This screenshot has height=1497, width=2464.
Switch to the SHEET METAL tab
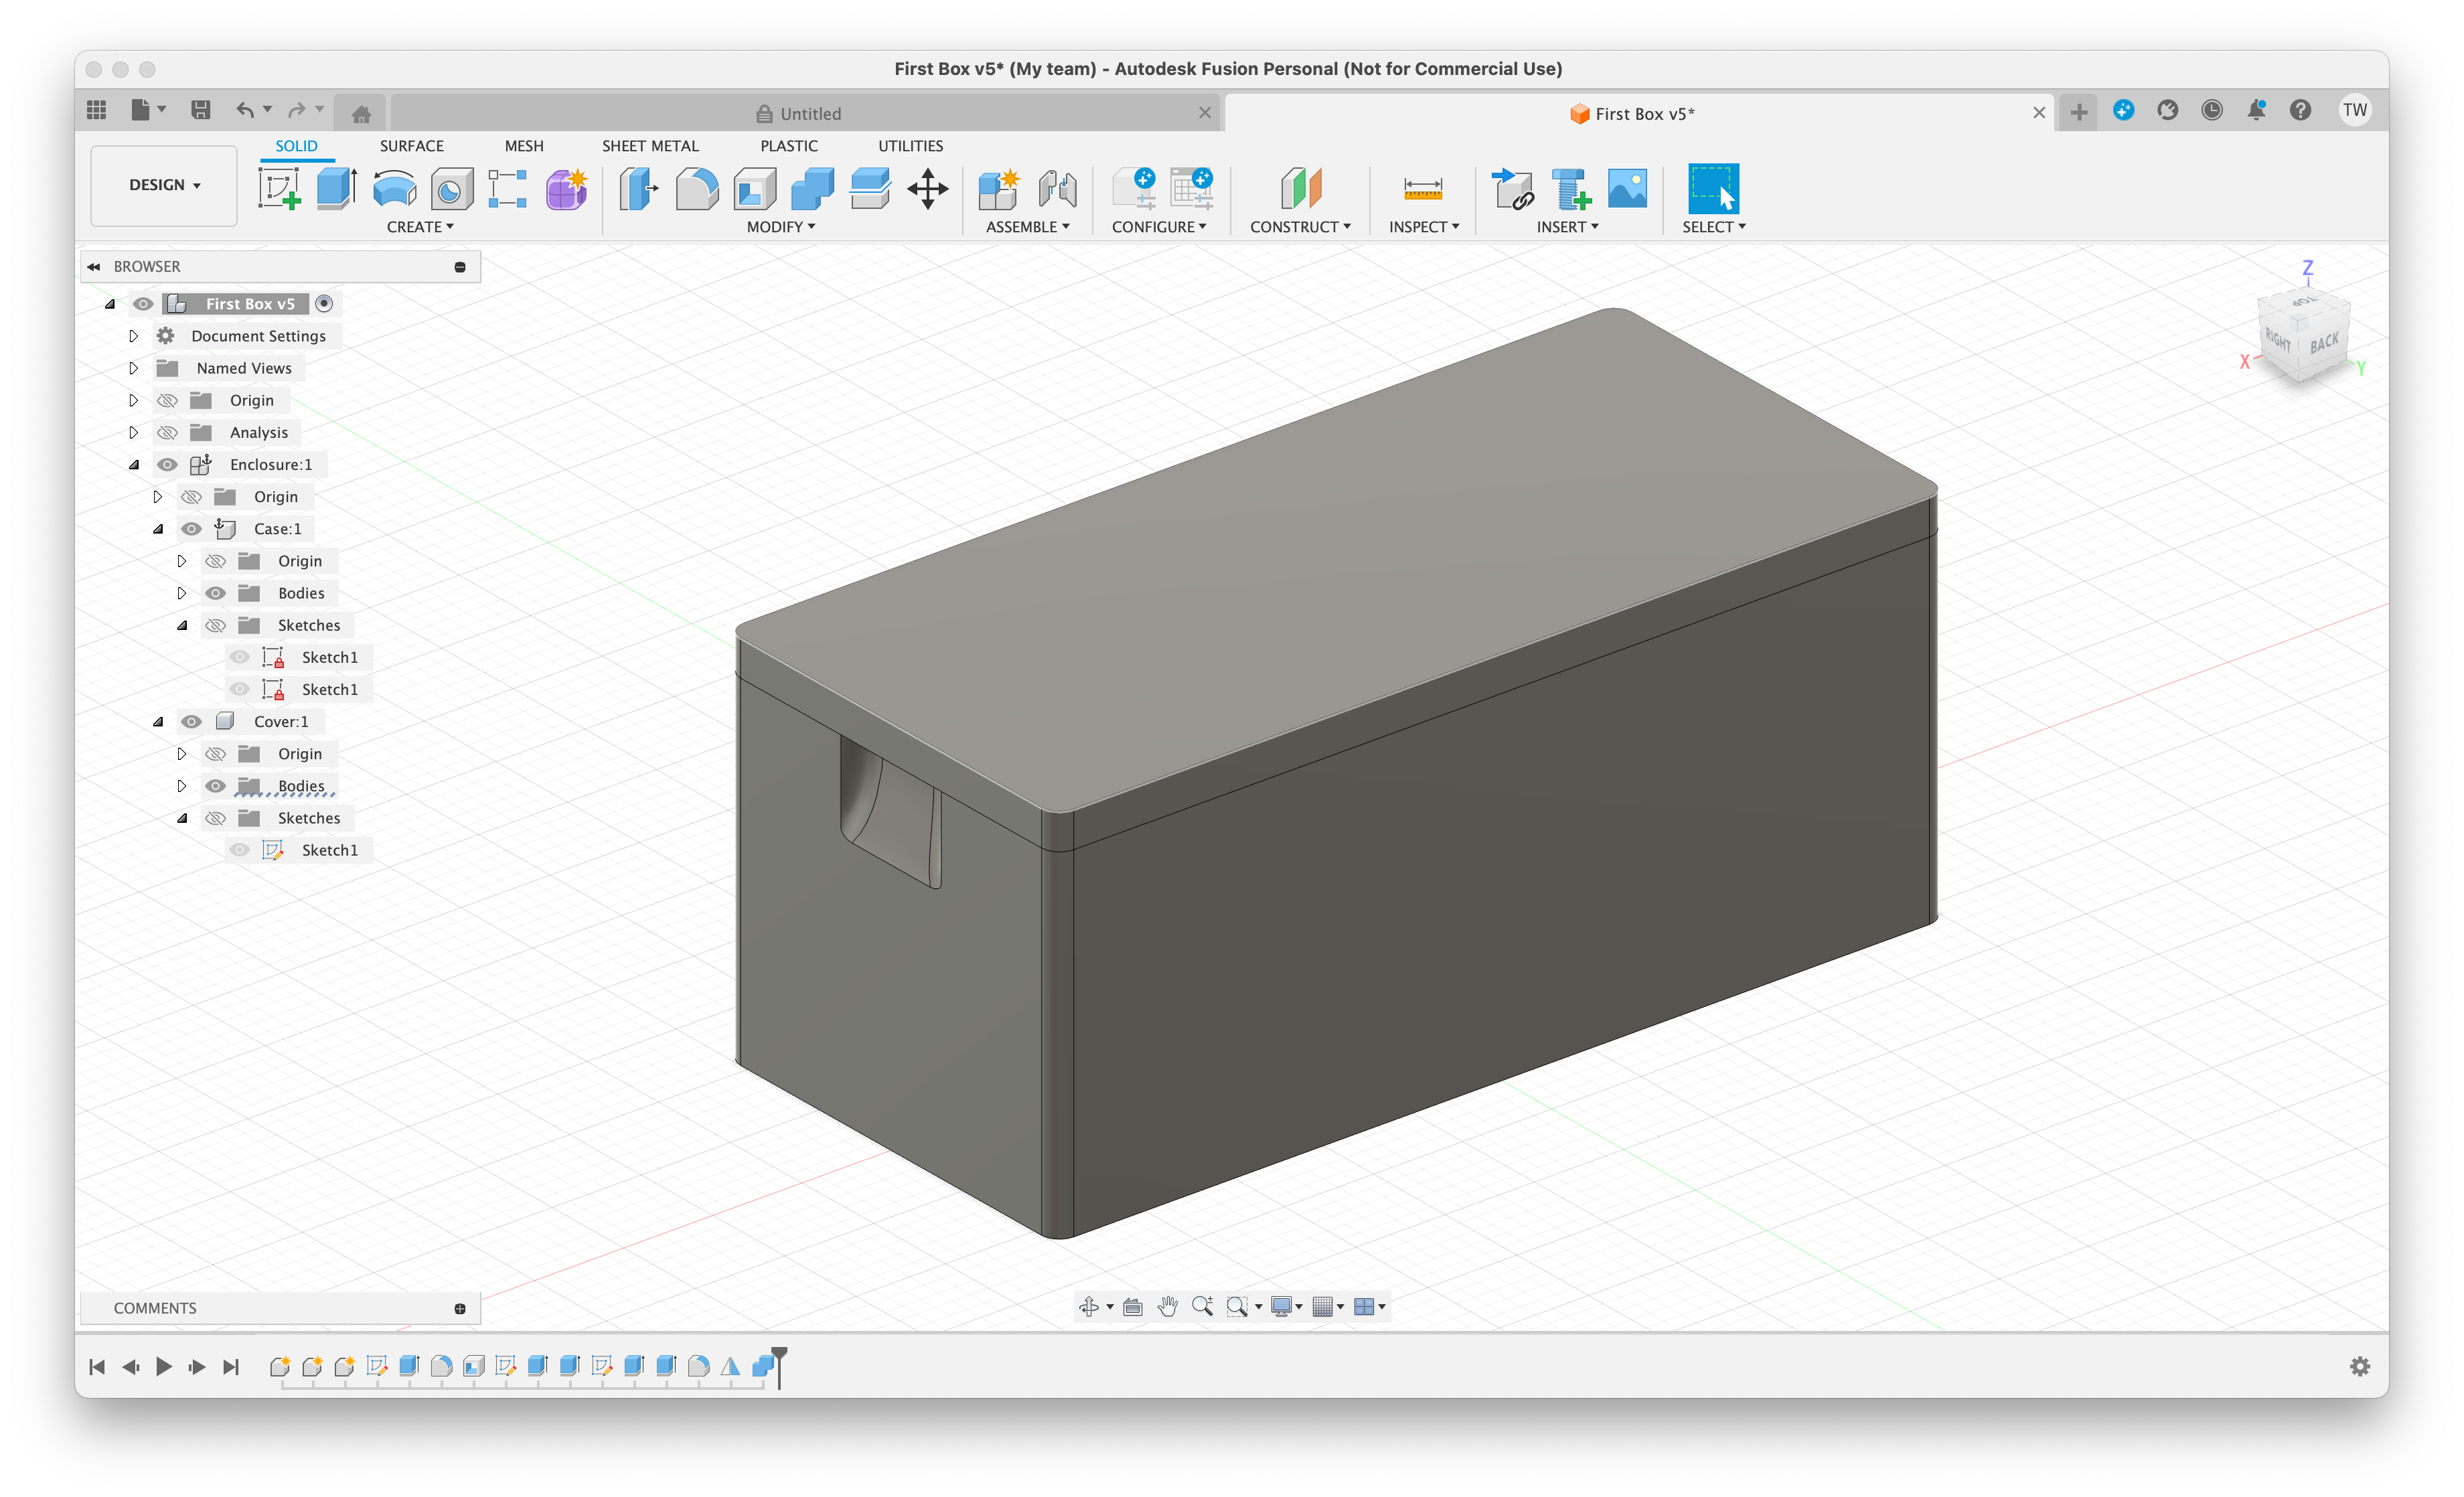click(650, 146)
